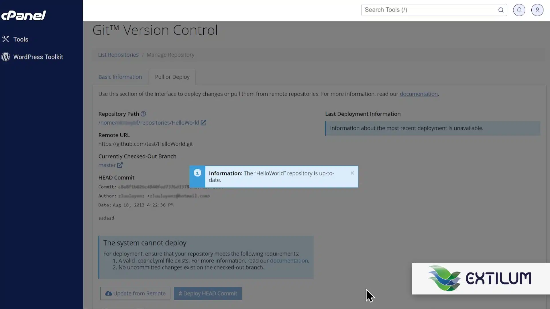The height and width of the screenshot is (309, 550).
Task: Open documentation link about .cpanel.yml
Action: 289,261
